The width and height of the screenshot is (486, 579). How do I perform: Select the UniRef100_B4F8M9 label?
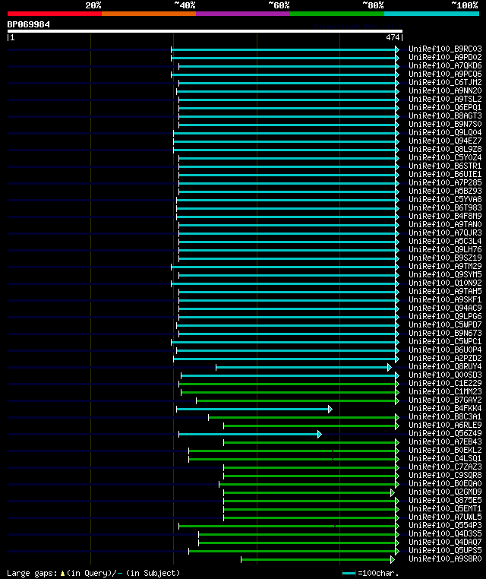445,216
